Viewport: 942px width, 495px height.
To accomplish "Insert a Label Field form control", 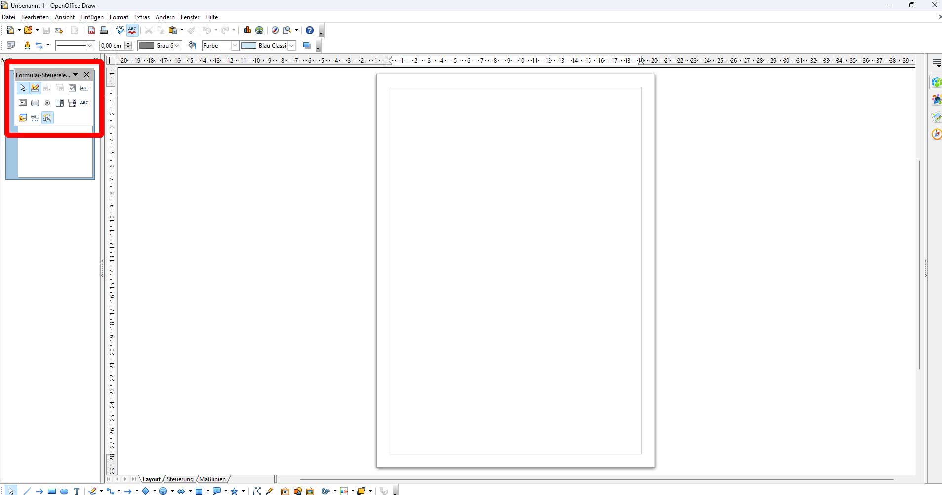I will click(84, 103).
